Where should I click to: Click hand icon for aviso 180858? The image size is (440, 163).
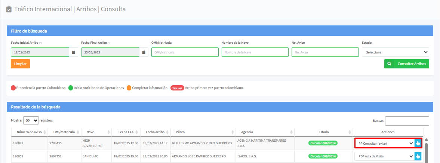click(x=418, y=156)
